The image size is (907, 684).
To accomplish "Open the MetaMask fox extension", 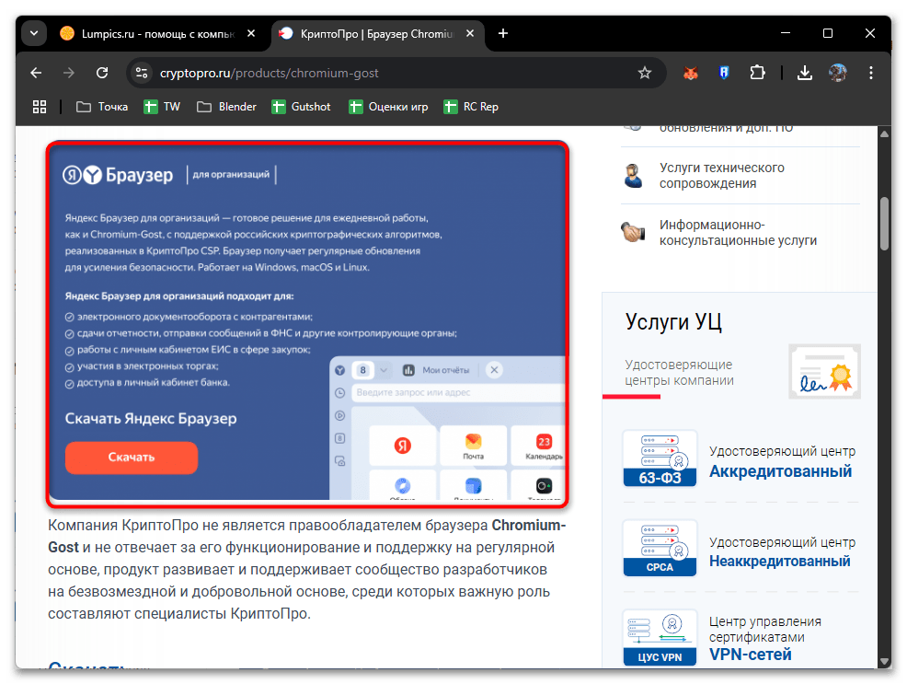I will [x=691, y=73].
